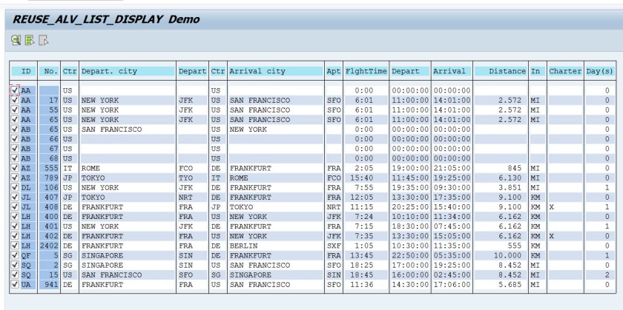The width and height of the screenshot is (623, 310).
Task: Toggle checkbox for flight AA 65
Action: click(x=15, y=119)
